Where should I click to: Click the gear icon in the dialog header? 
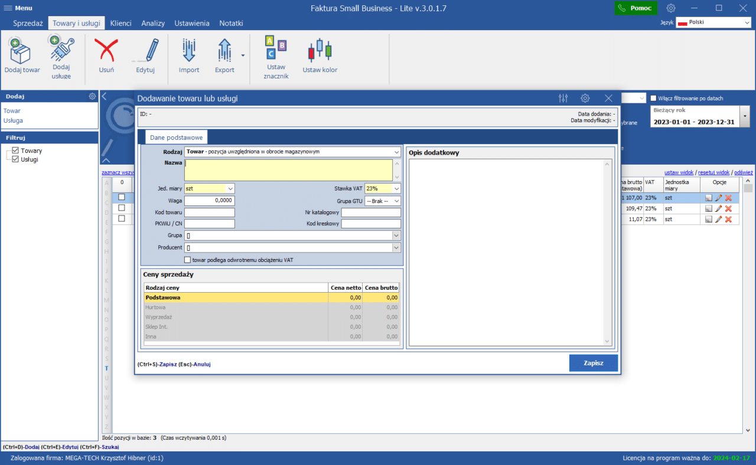(x=585, y=99)
